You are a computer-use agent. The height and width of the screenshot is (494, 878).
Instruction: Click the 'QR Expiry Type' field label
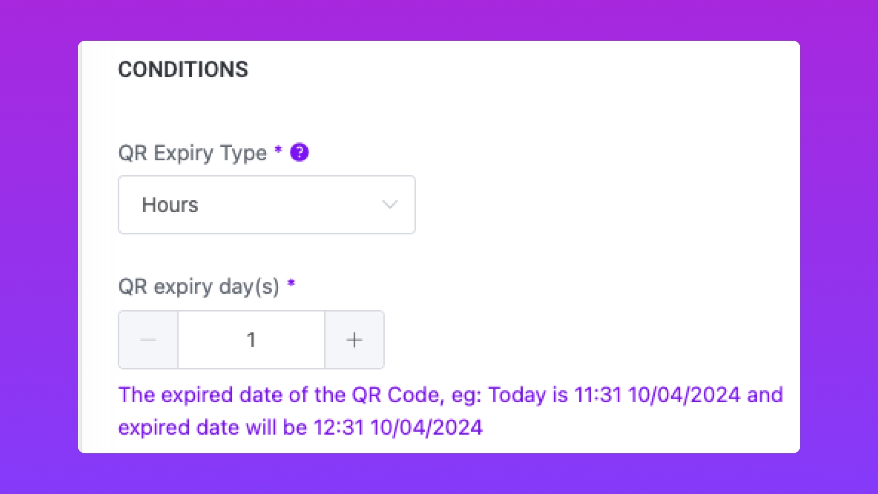pyautogui.click(x=193, y=153)
